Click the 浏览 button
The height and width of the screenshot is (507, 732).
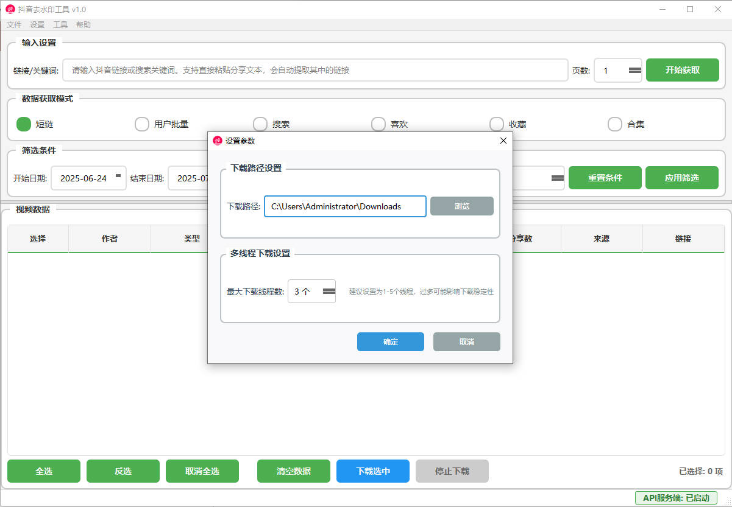(462, 206)
